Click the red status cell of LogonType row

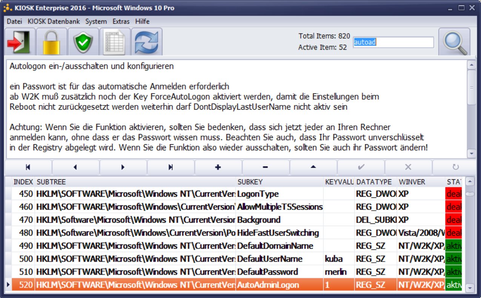click(x=453, y=194)
